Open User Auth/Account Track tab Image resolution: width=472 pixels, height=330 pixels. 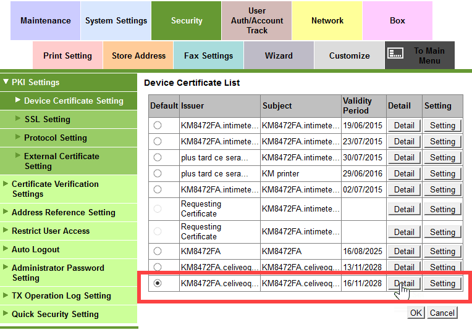coord(257,20)
